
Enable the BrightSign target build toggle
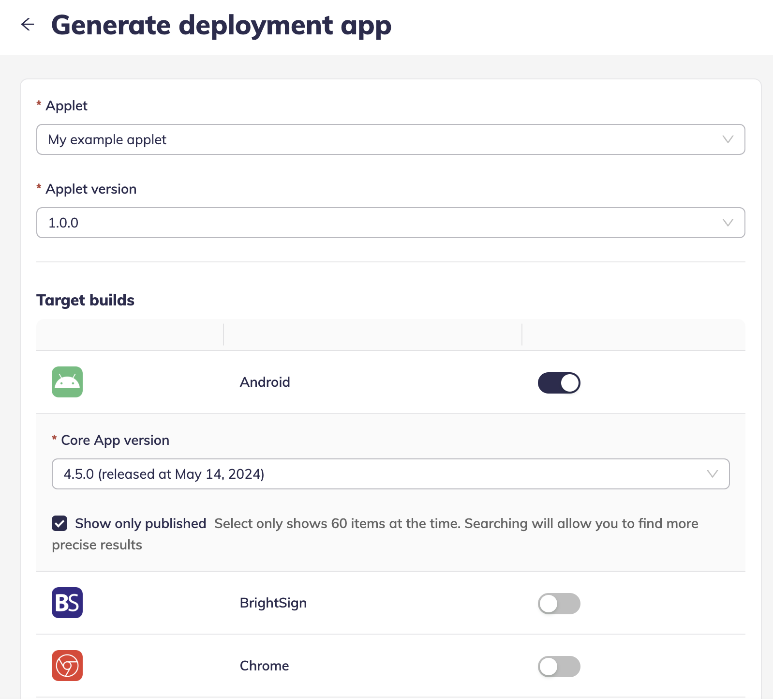[559, 604]
